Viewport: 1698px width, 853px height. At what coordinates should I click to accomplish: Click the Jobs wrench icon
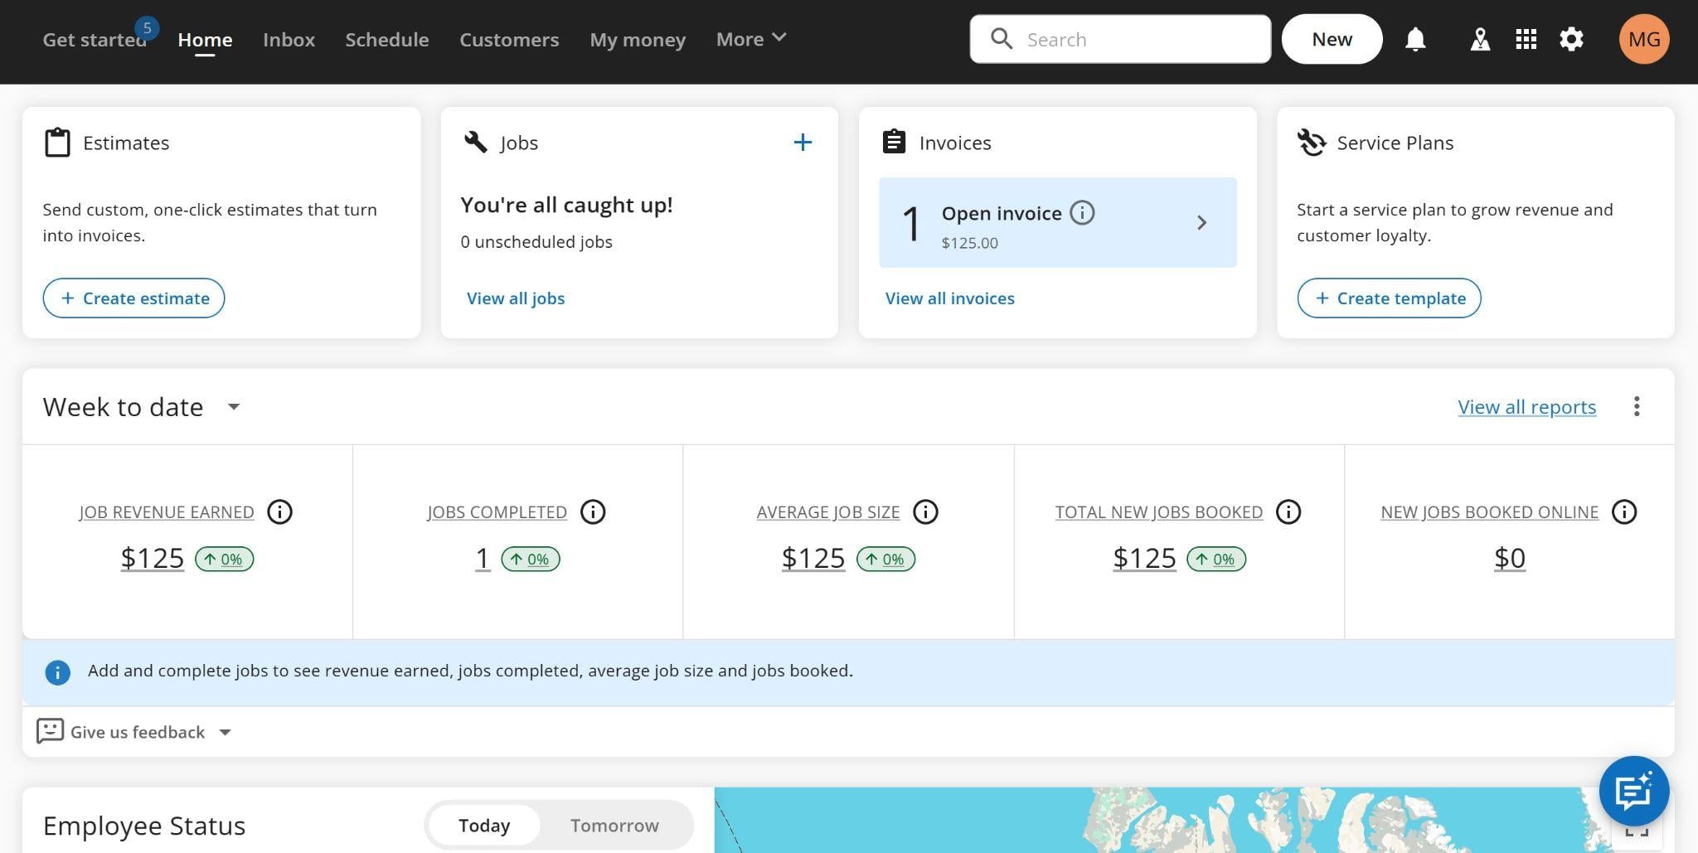pos(476,143)
